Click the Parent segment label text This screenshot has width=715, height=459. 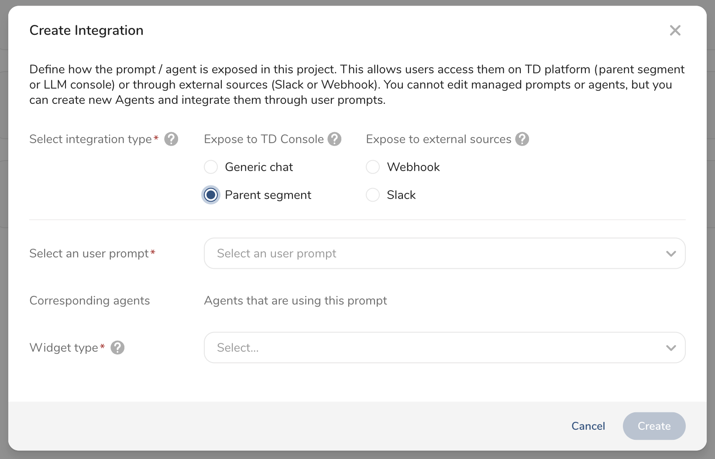tap(268, 195)
